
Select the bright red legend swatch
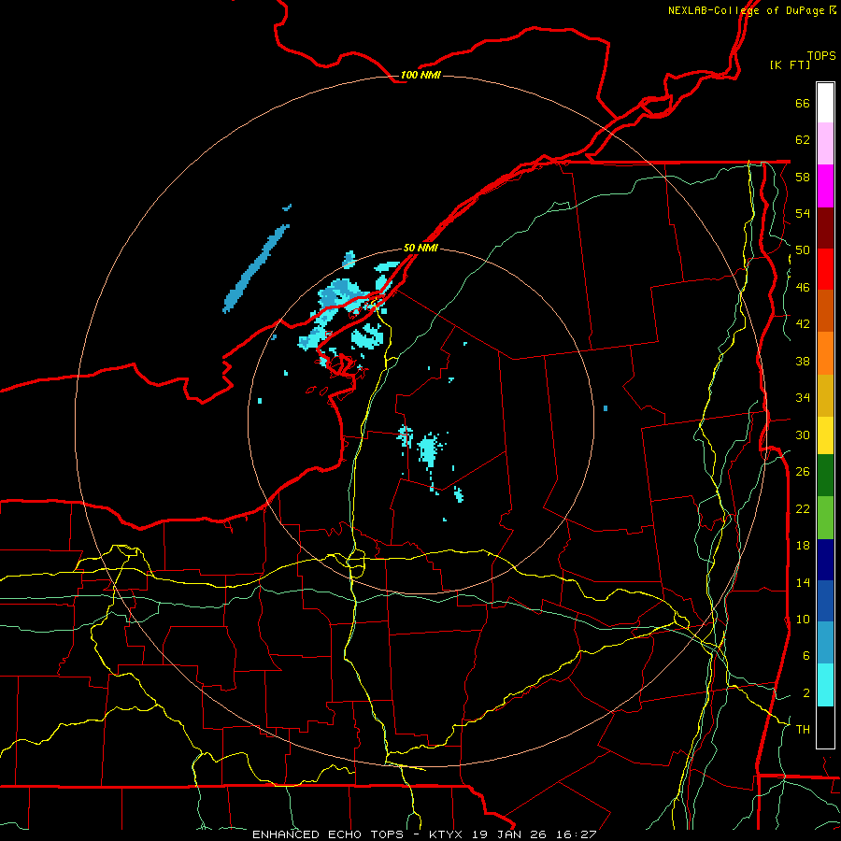(x=825, y=269)
